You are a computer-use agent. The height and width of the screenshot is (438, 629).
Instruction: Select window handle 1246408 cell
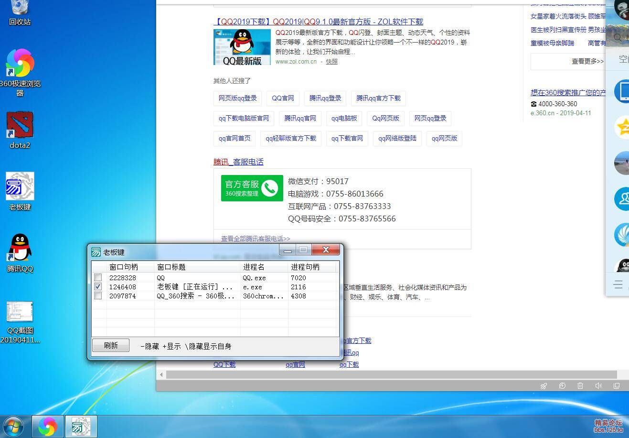[x=123, y=287]
